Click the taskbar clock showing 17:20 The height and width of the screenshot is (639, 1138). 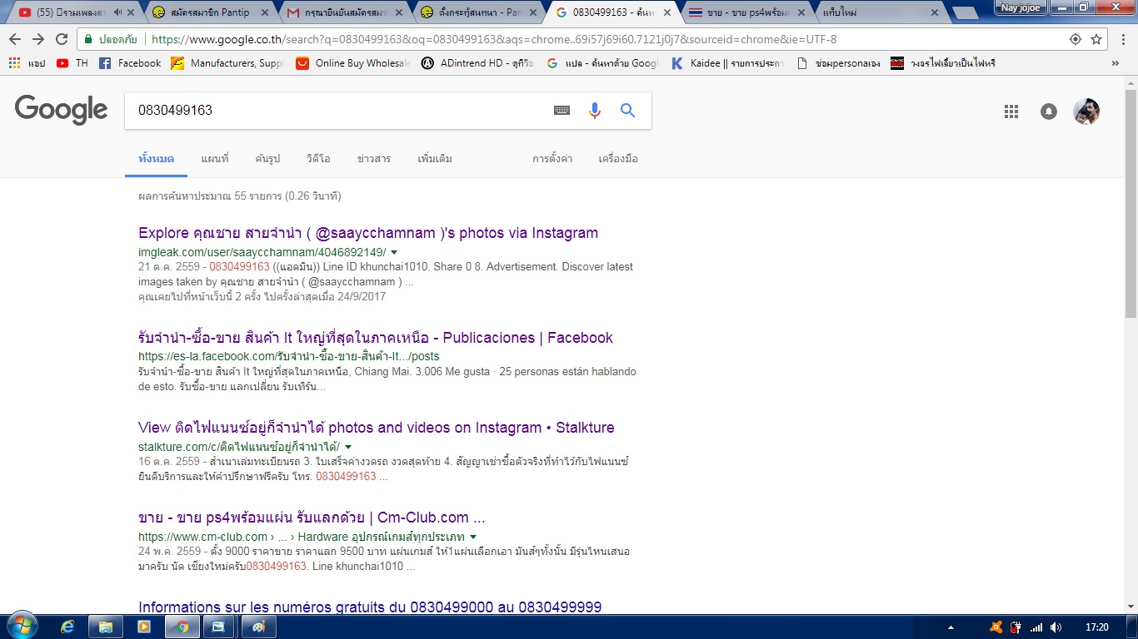pyautogui.click(x=1098, y=627)
